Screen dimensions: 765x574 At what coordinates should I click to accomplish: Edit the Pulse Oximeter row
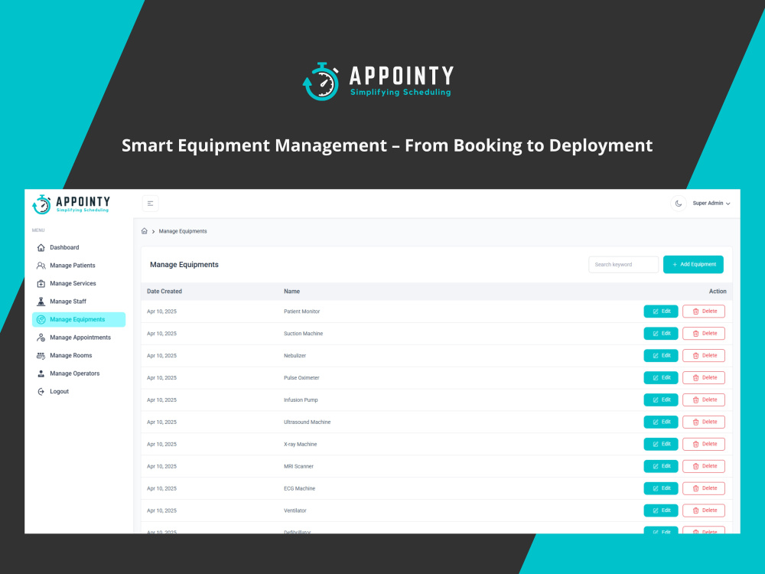(x=661, y=378)
